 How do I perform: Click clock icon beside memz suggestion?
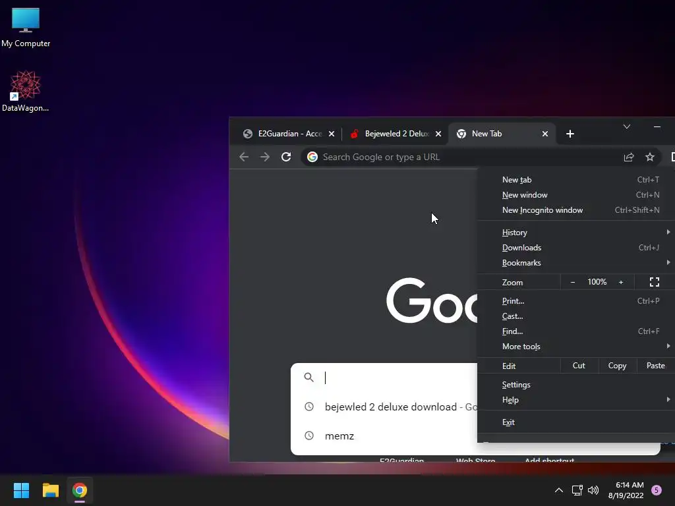pos(309,436)
